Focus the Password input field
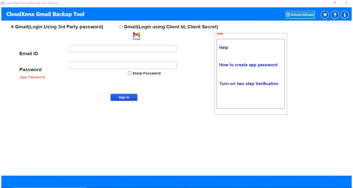 pos(123,65)
